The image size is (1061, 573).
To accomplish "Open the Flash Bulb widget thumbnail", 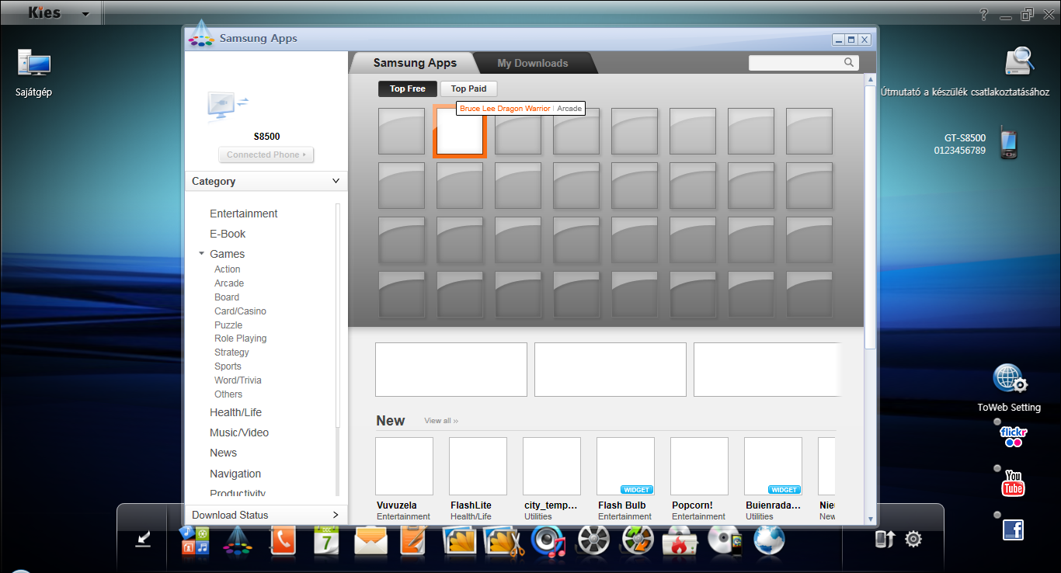I will pyautogui.click(x=625, y=466).
